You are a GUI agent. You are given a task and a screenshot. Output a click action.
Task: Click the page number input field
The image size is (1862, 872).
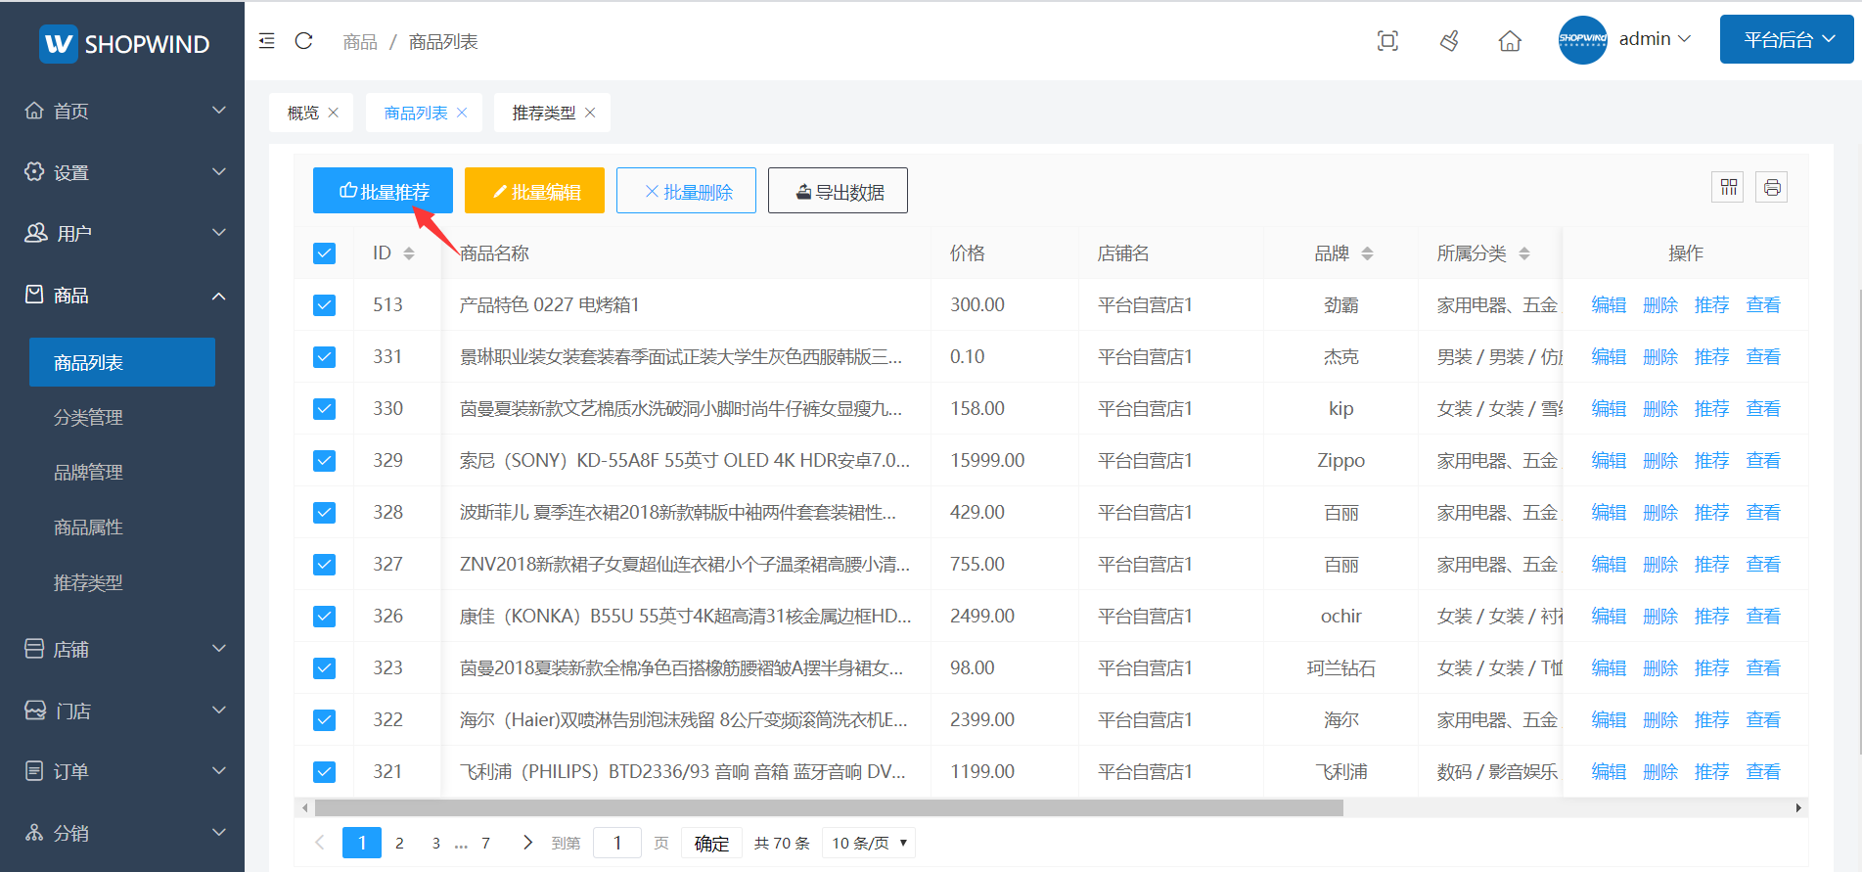click(616, 843)
